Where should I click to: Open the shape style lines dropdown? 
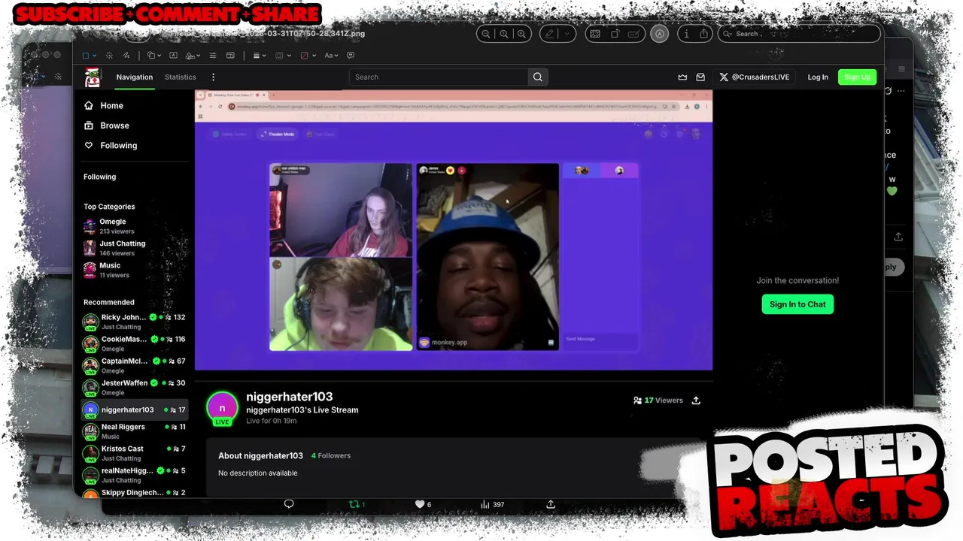(259, 56)
